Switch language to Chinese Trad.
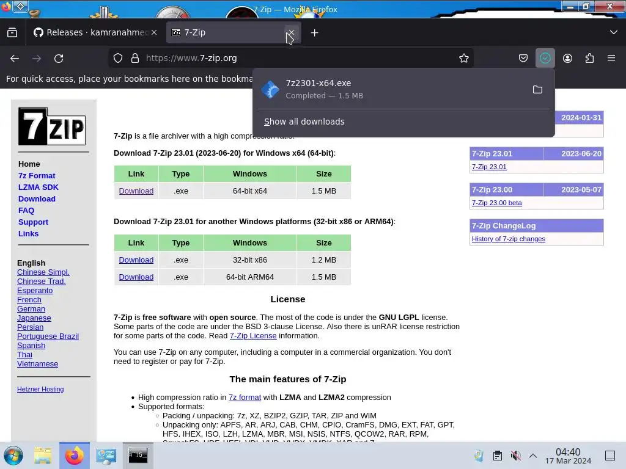626x469 pixels. coord(42,281)
